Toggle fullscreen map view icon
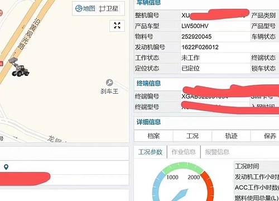This screenshot has height=201, width=279. [117, 26]
